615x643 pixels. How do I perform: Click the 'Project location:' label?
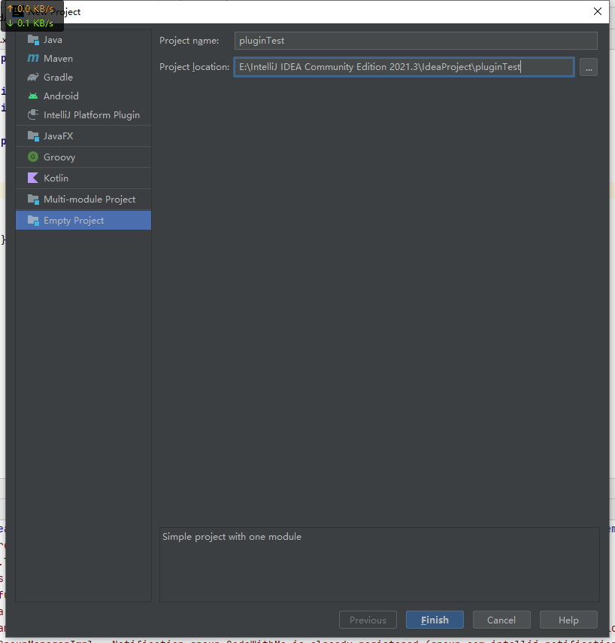tap(195, 67)
